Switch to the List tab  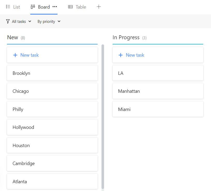pos(13,7)
